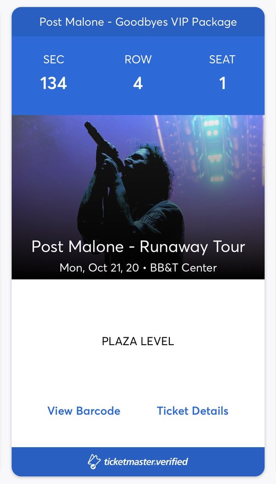Open the Ticket Details link
Screen dimensions: 276x484
(192, 411)
